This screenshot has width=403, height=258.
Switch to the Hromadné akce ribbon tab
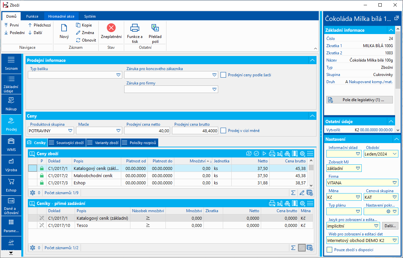[61, 16]
